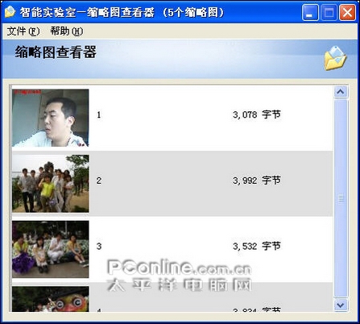
Task: Open the 文件(F) menu
Action: [x=23, y=31]
